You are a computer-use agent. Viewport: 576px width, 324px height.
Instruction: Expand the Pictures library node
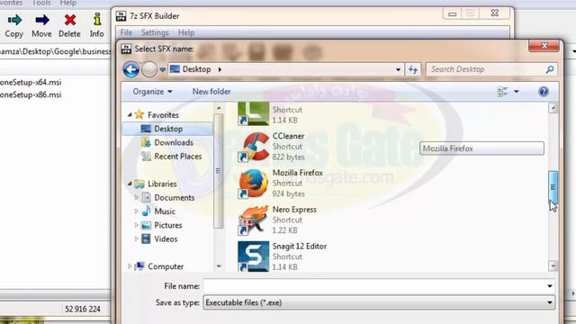[x=136, y=225]
